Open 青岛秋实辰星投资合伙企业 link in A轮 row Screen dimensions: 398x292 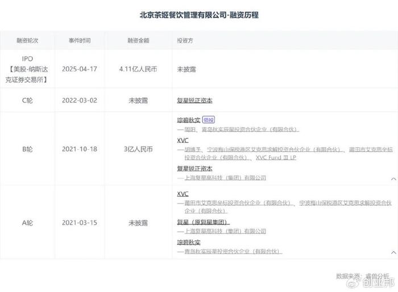point(233,251)
